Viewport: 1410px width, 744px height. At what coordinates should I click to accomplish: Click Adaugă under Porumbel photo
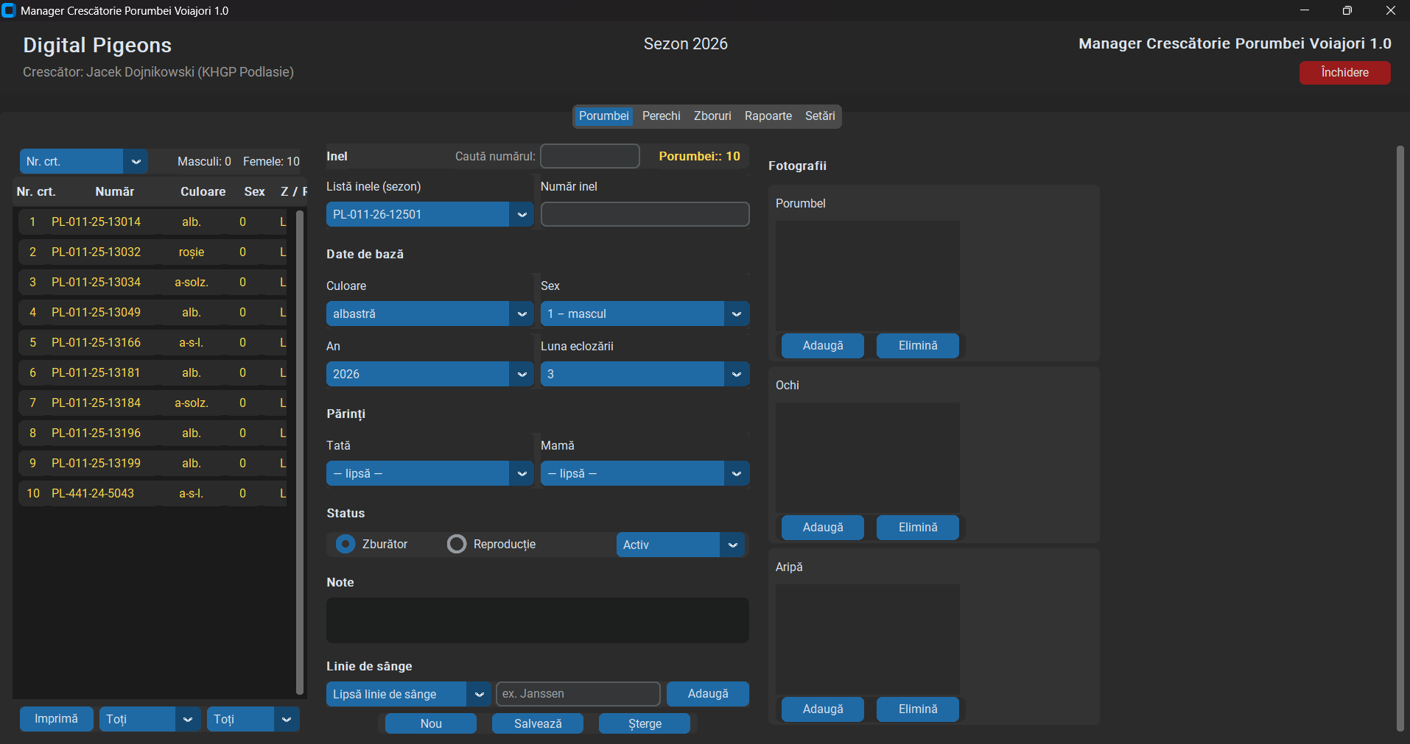pos(823,345)
